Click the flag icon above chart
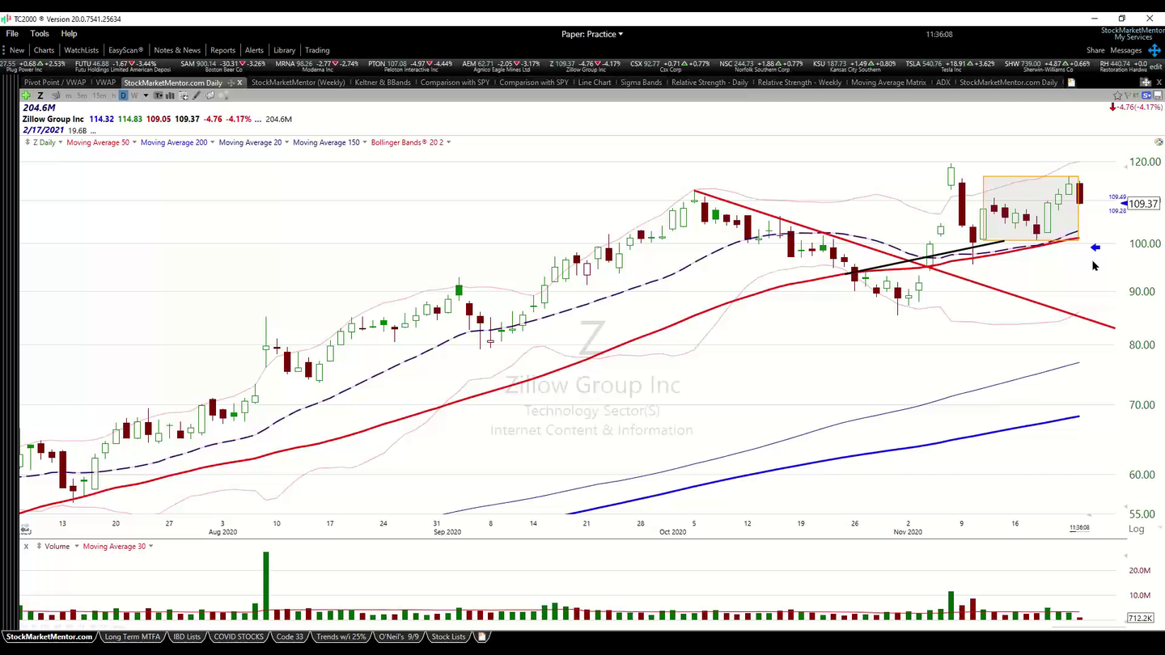Screen dimensions: 1165x655 click(x=1127, y=95)
